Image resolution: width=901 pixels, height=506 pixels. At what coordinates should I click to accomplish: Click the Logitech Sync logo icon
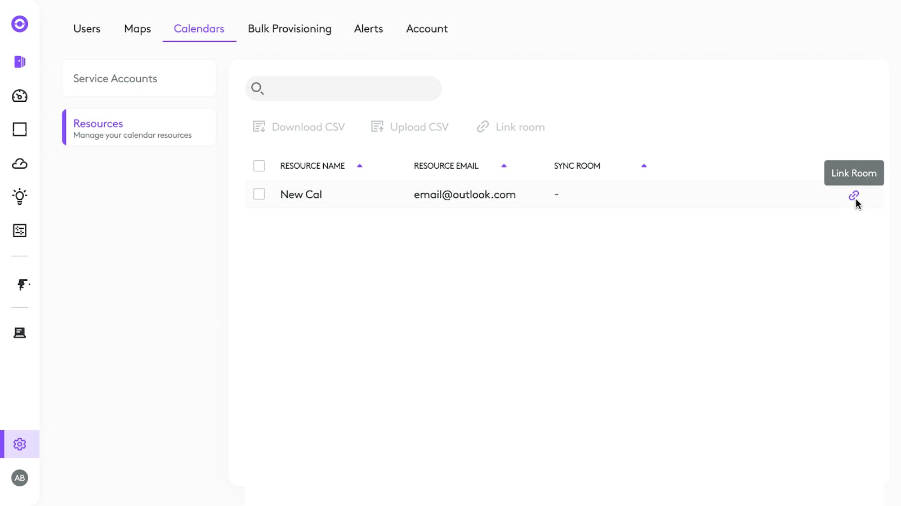(x=20, y=24)
